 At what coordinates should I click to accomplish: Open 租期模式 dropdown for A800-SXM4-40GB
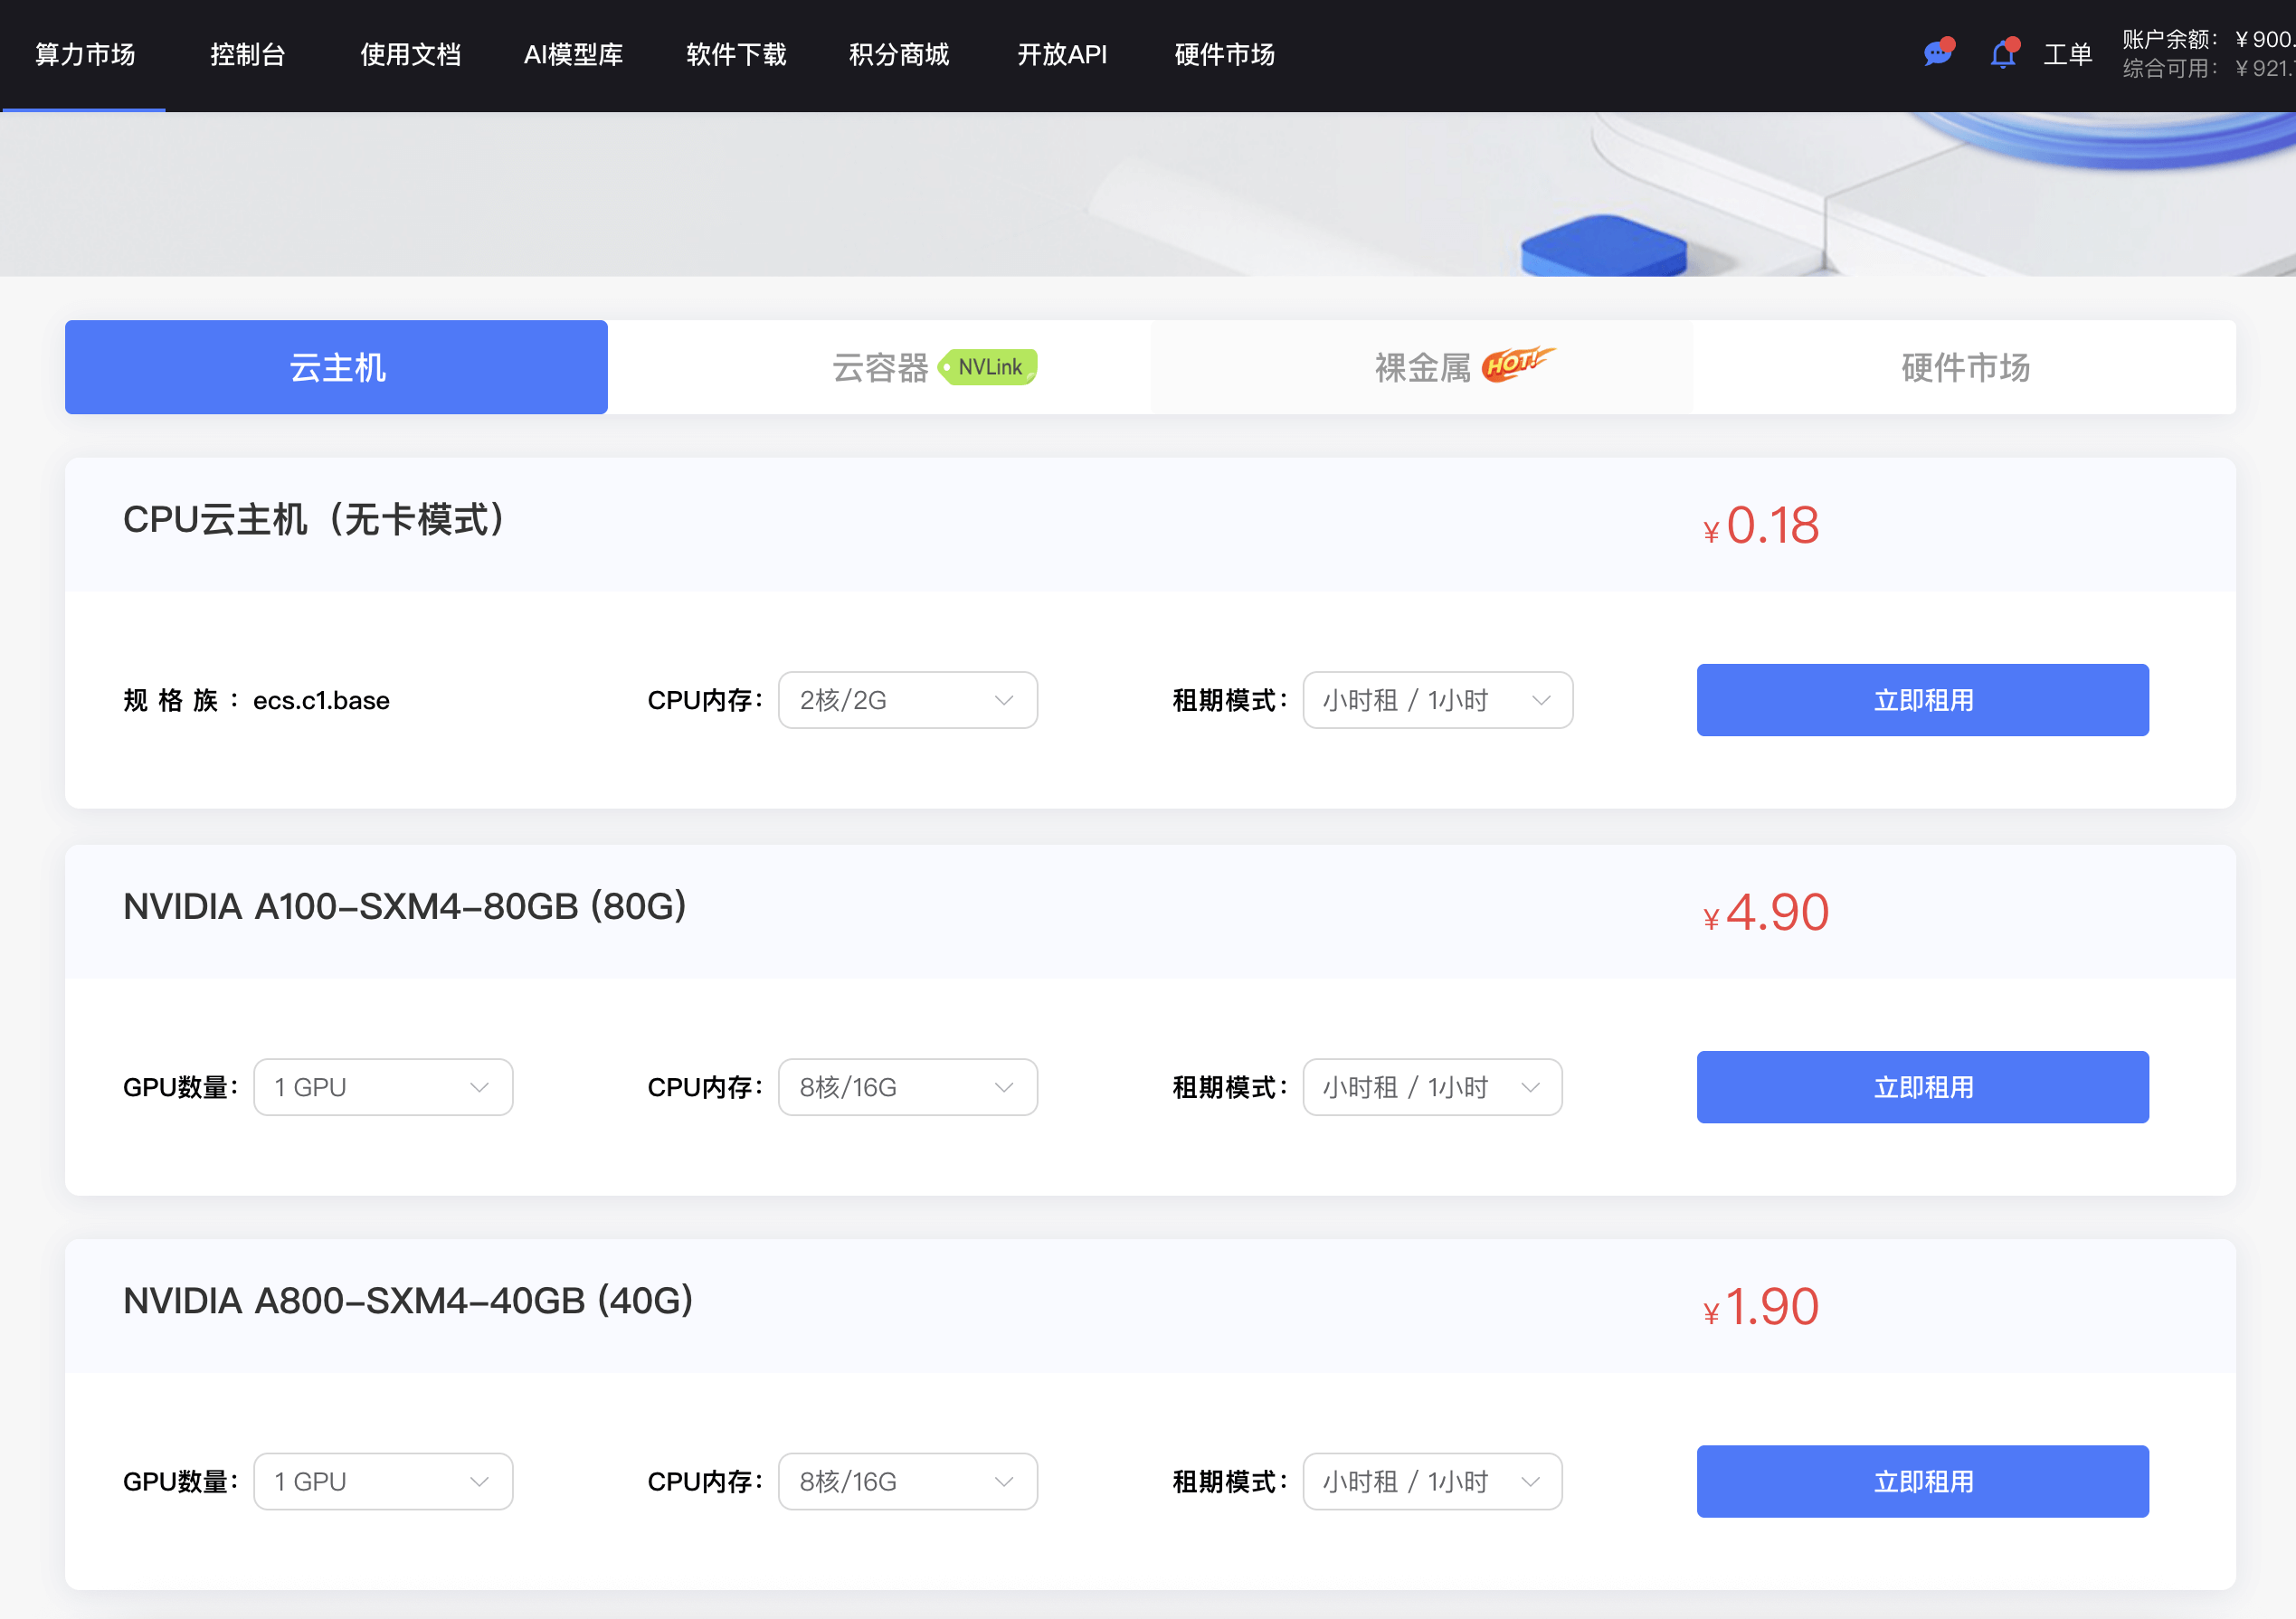(x=1432, y=1481)
